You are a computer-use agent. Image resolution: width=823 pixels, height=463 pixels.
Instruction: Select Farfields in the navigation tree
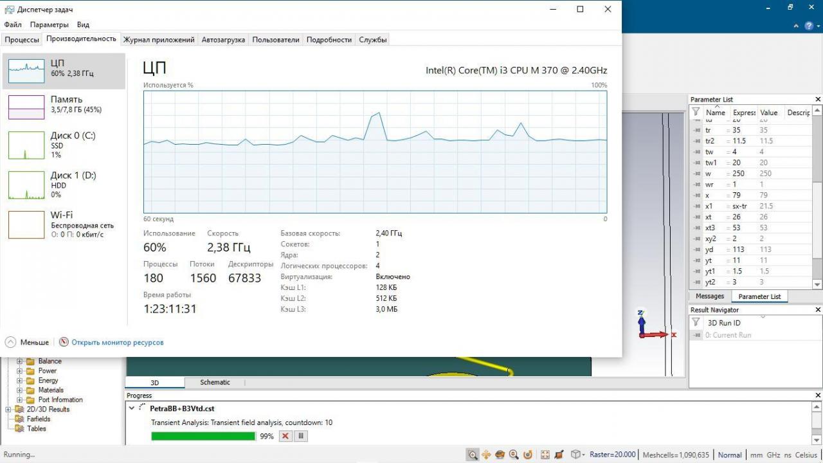pos(39,419)
